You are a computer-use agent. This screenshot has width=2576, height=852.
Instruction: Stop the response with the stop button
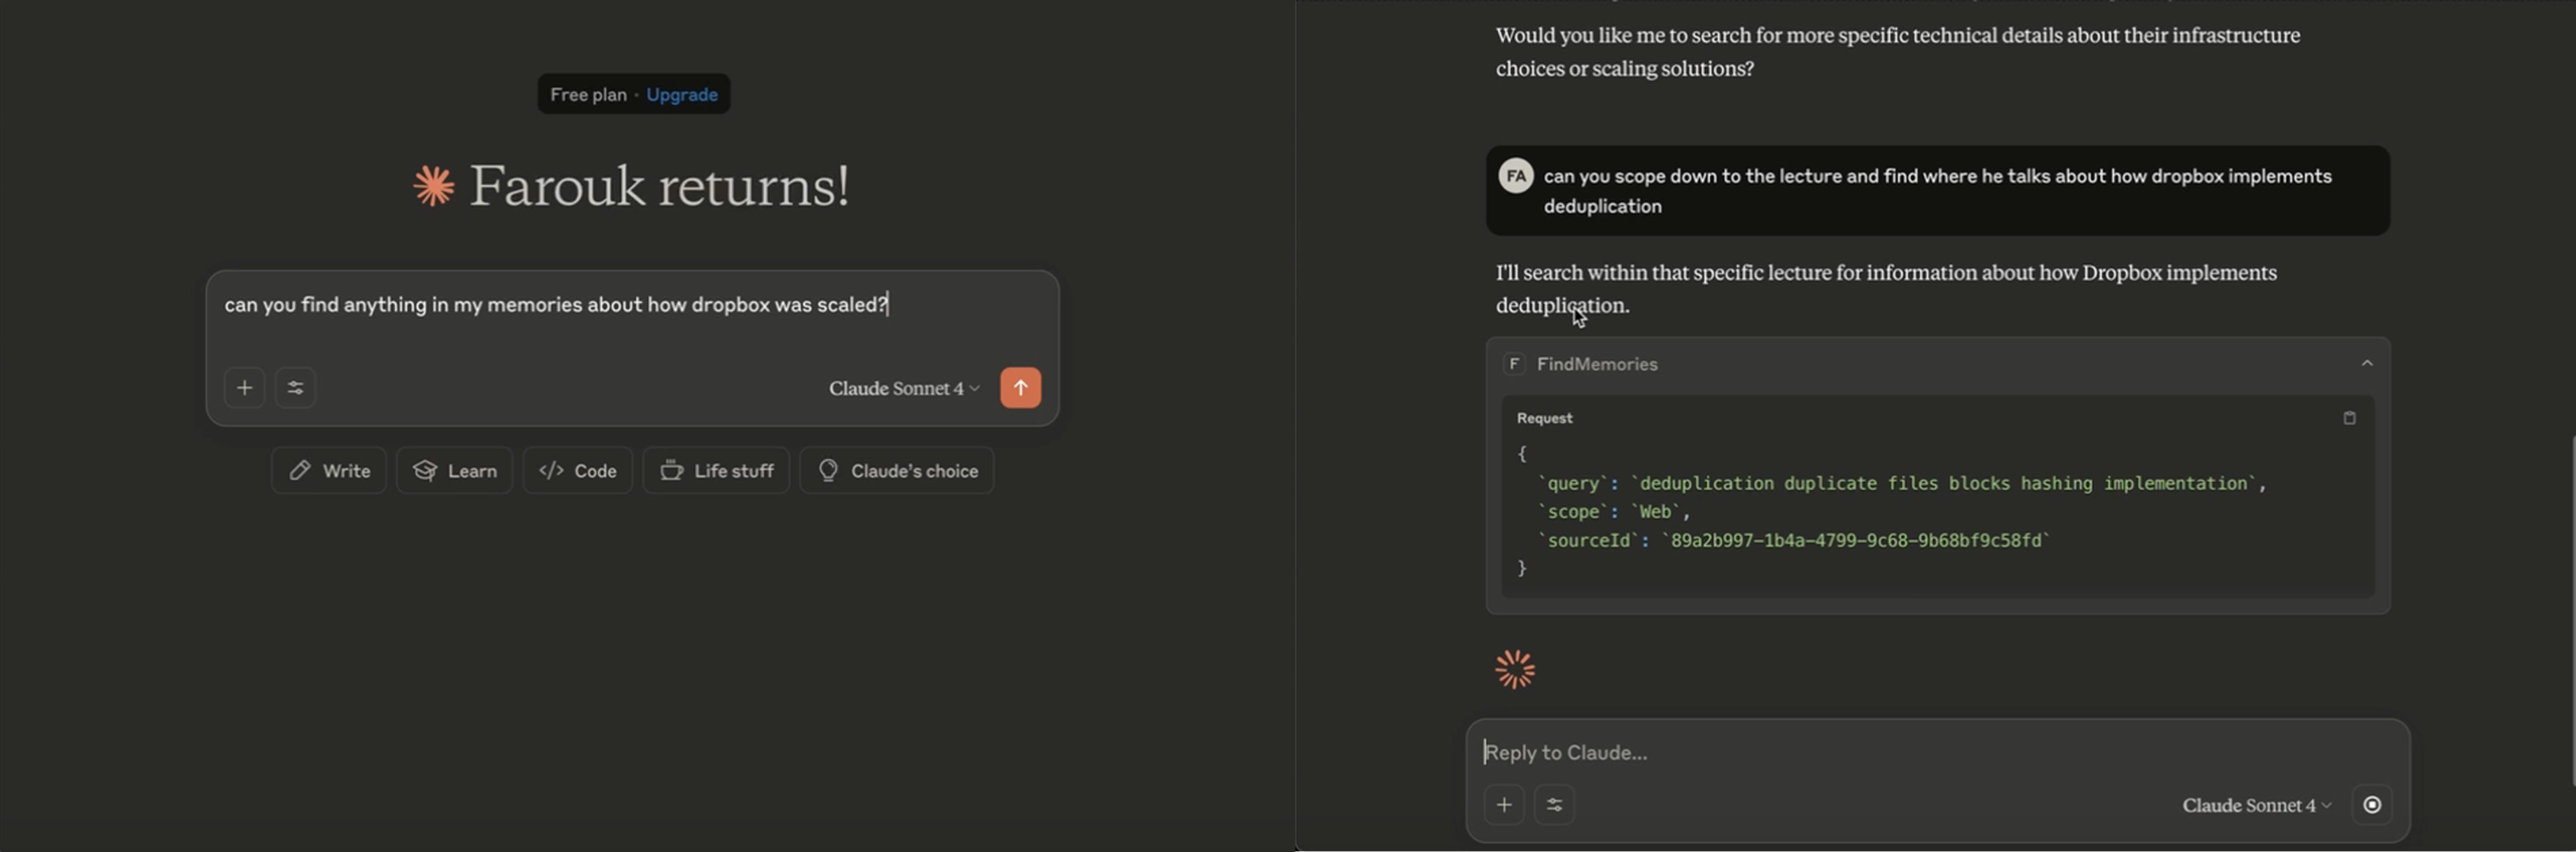[x=2372, y=805]
